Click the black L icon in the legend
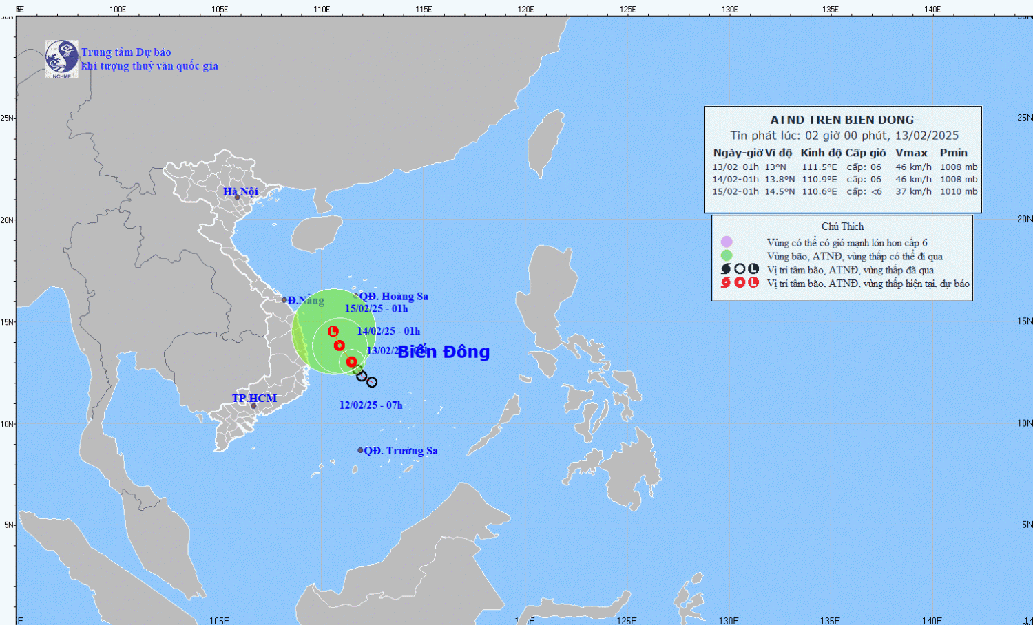 753,269
